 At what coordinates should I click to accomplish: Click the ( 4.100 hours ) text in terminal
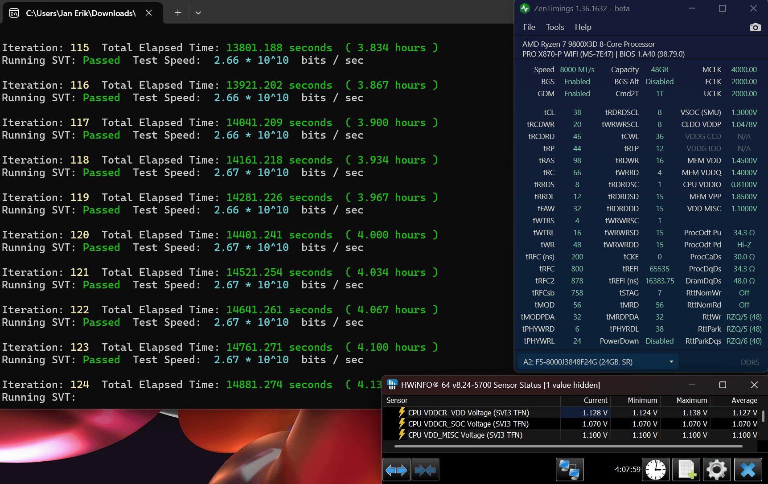click(392, 347)
